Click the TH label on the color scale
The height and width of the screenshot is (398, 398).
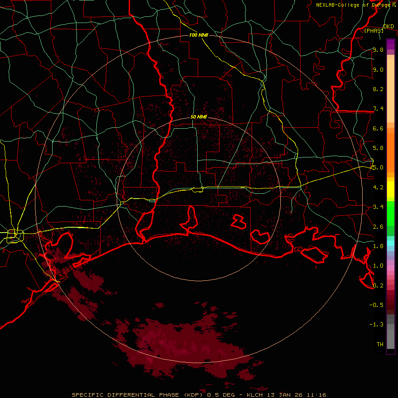tap(380, 344)
